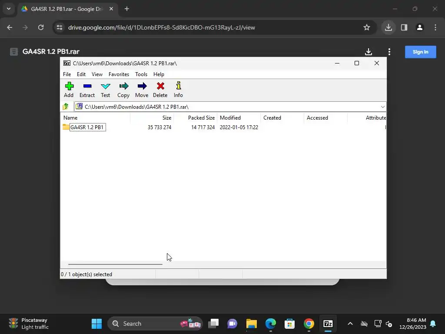
Task: Show hidden system tray icons
Action: [x=350, y=324]
